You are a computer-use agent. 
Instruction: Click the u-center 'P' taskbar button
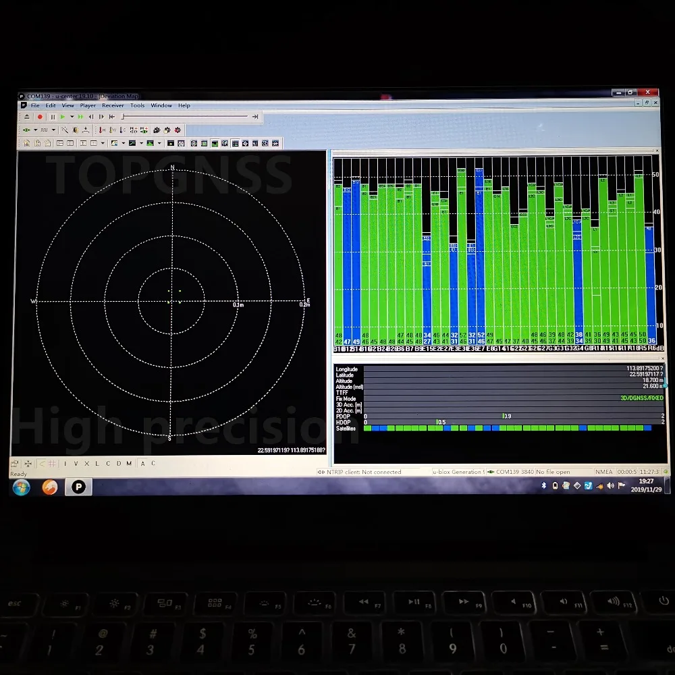[x=78, y=487]
